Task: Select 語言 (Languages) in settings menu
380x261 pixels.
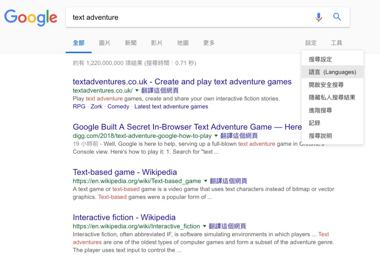Action: coord(332,72)
